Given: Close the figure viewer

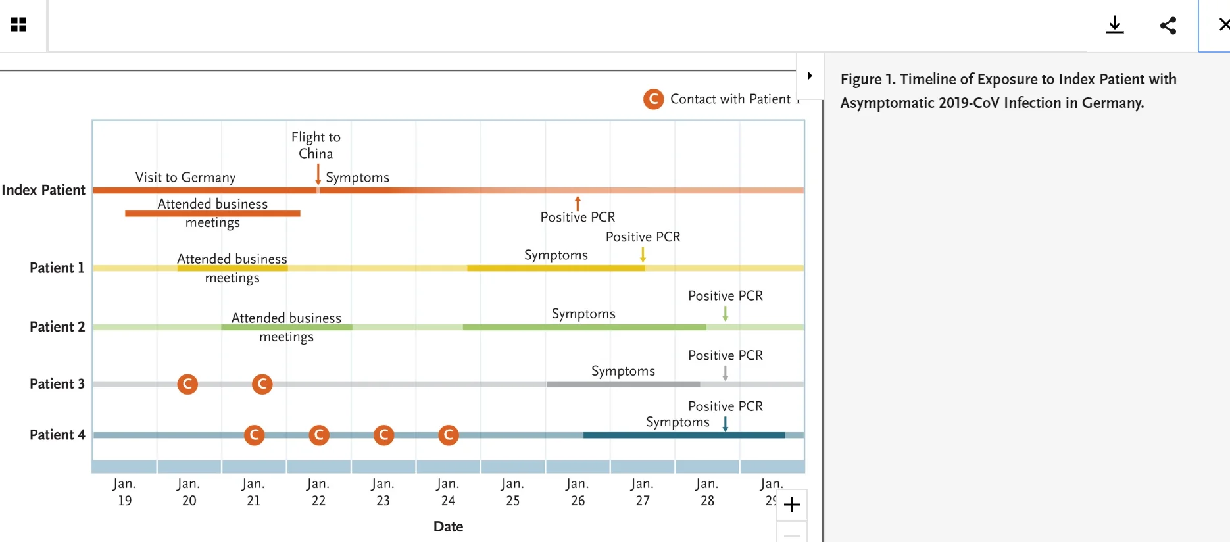Looking at the screenshot, I should pos(1222,25).
